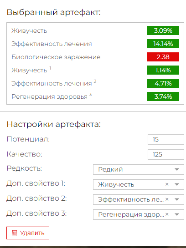Clear the Регенерация здоровья property selection
Image resolution: width=186 pixels, height=248 pixels.
point(167,214)
